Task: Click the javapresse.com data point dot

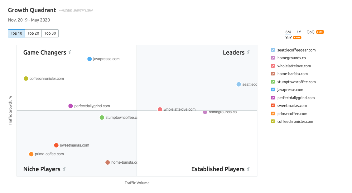Action: point(89,59)
